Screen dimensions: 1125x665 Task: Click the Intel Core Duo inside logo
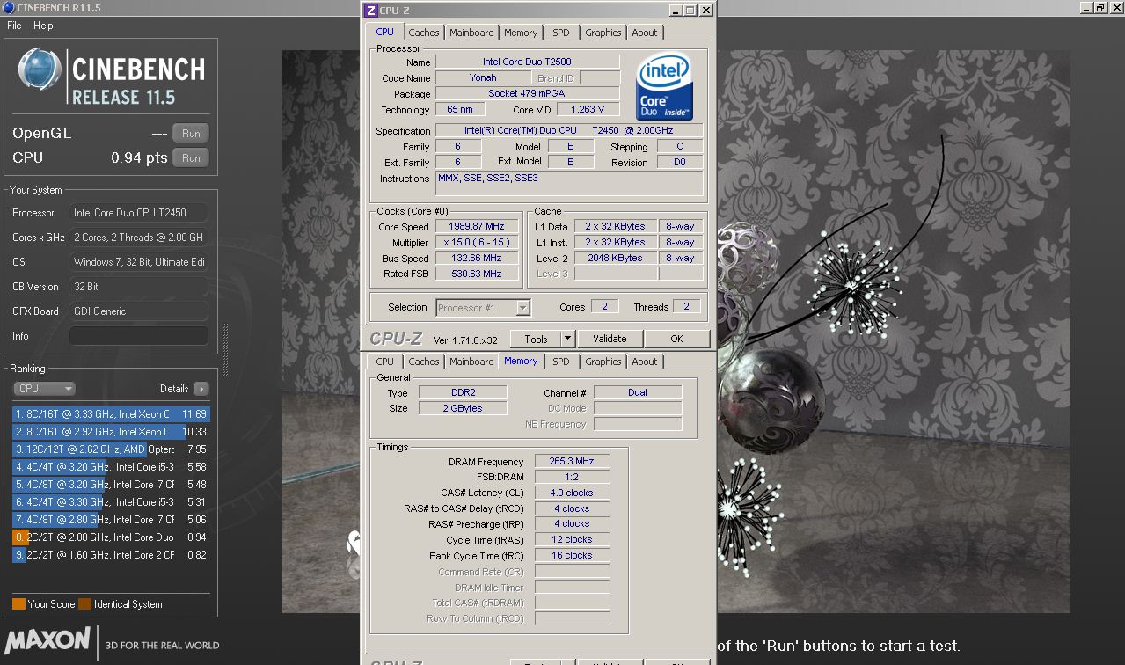point(664,87)
